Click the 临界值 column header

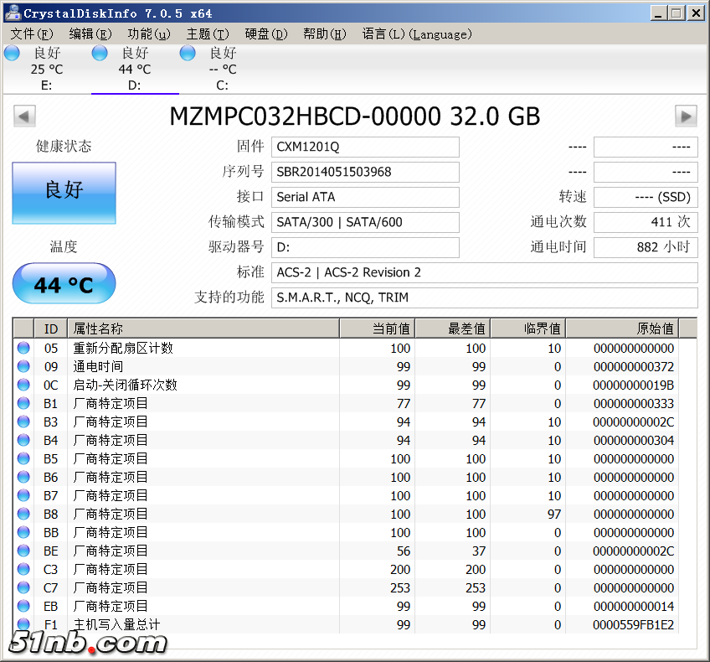click(x=528, y=328)
